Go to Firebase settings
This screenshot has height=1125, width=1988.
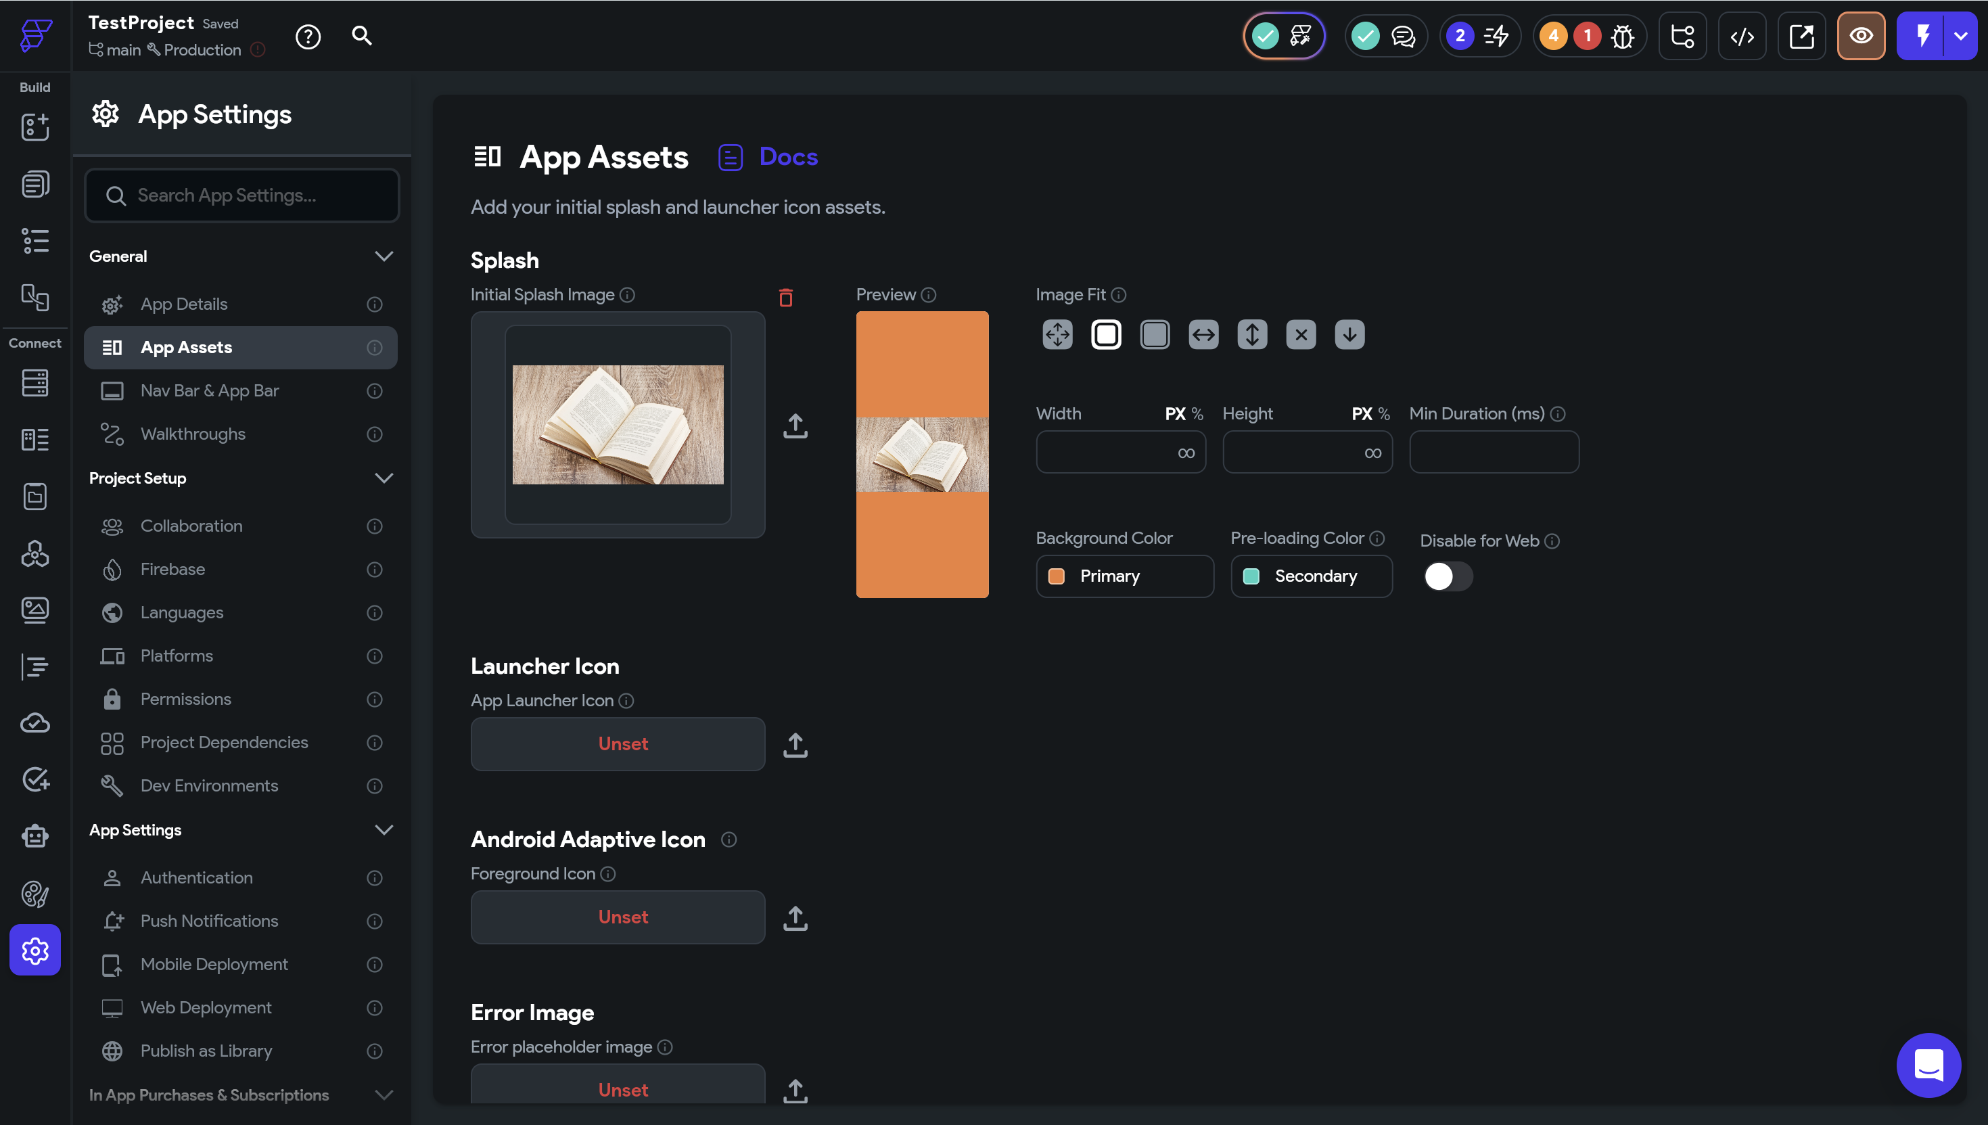(172, 570)
